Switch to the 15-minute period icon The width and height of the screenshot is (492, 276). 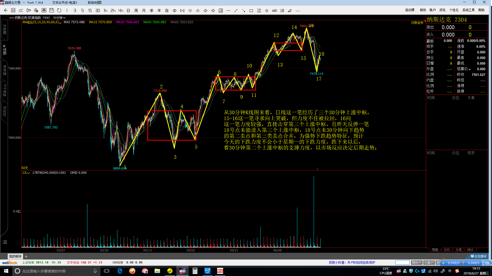point(90,10)
